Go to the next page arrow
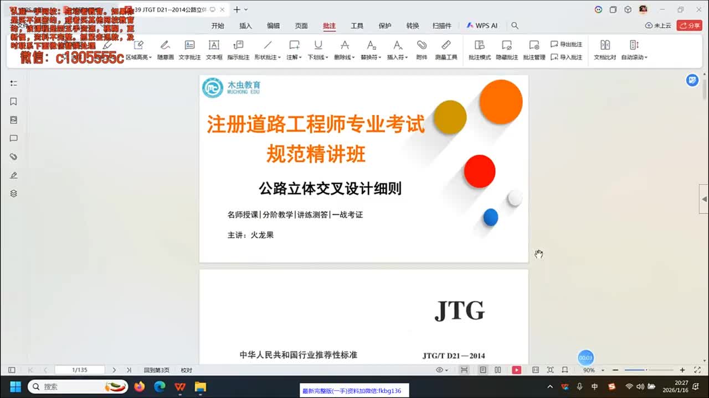Screen dimensions: 709x398 pyautogui.click(x=114, y=370)
